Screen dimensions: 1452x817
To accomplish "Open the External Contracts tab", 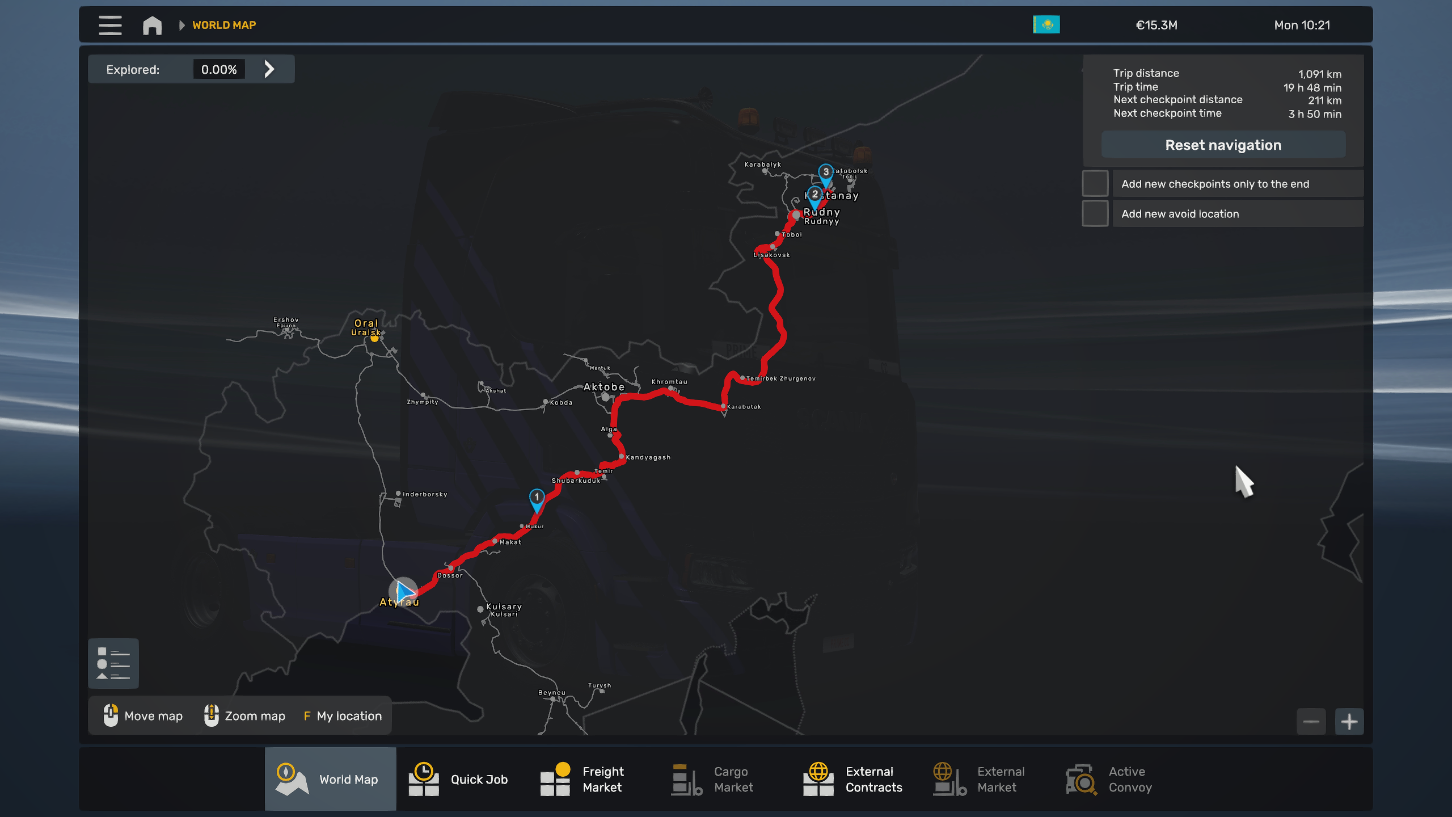I will 852,780.
